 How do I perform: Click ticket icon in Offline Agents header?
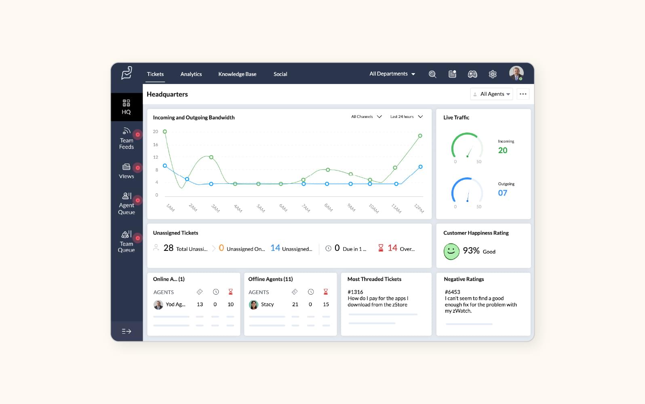tap(295, 292)
